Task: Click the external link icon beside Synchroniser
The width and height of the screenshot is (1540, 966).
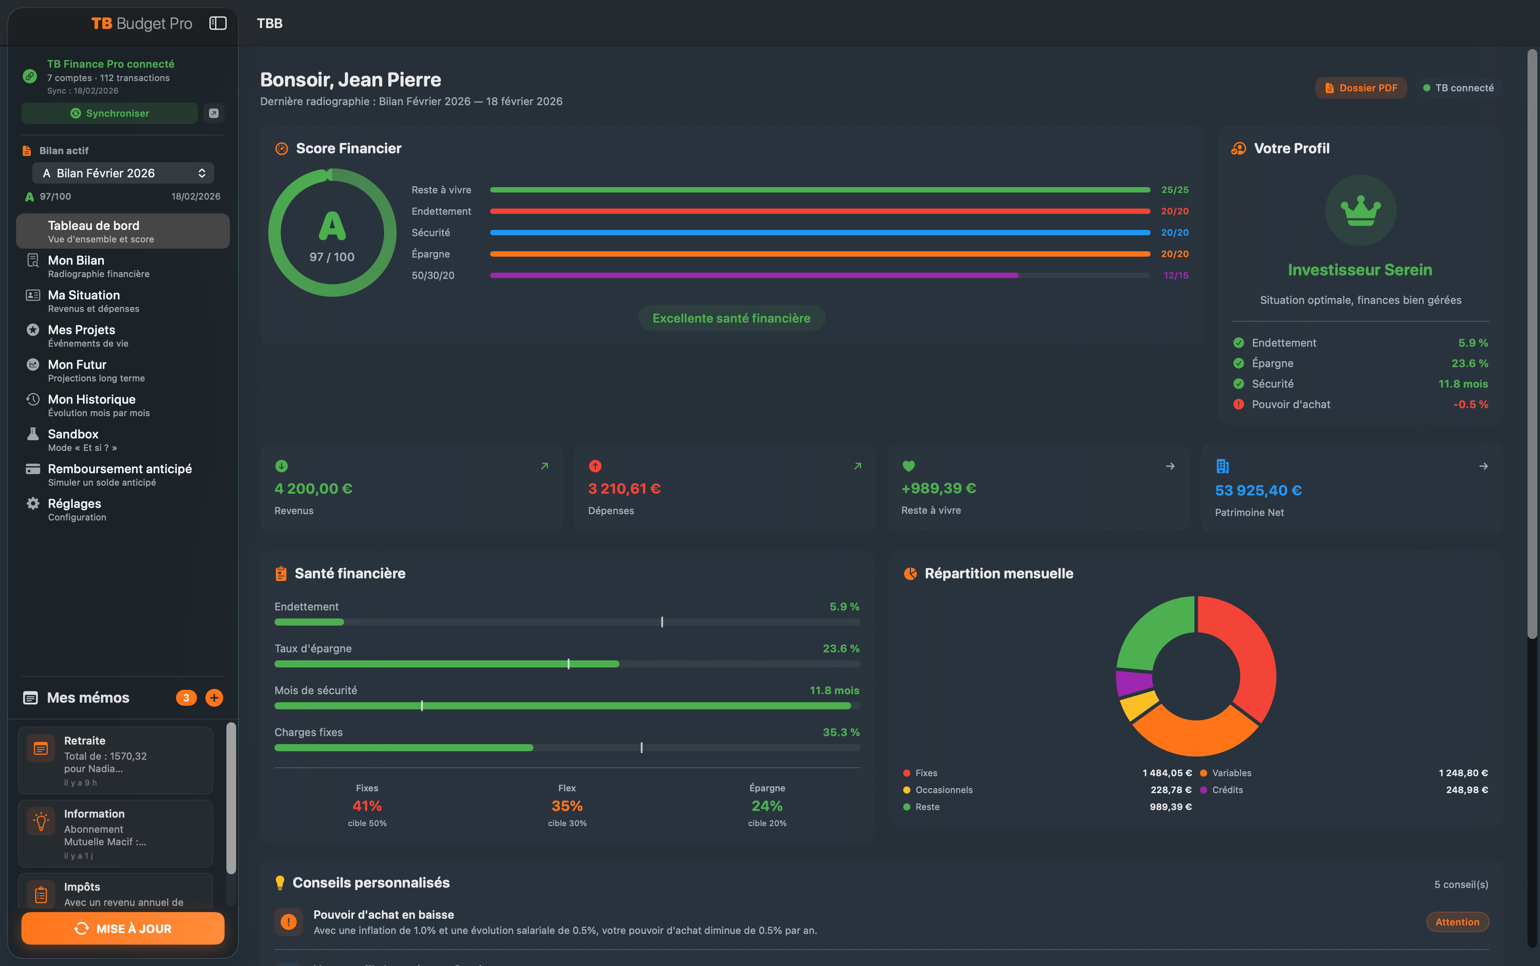Action: [x=214, y=113]
